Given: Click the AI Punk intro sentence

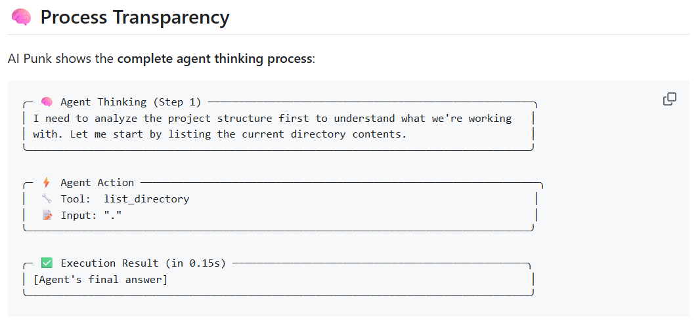Looking at the screenshot, I should pyautogui.click(x=162, y=58).
